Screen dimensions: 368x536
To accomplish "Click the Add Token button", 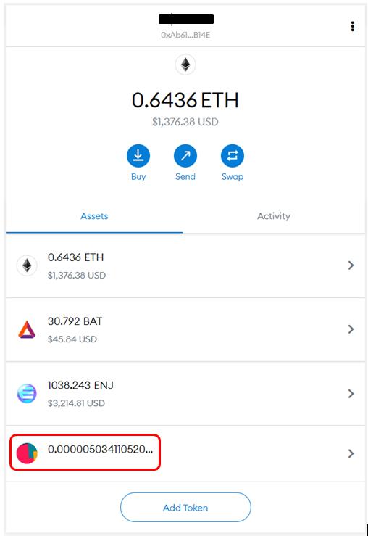I will (185, 508).
